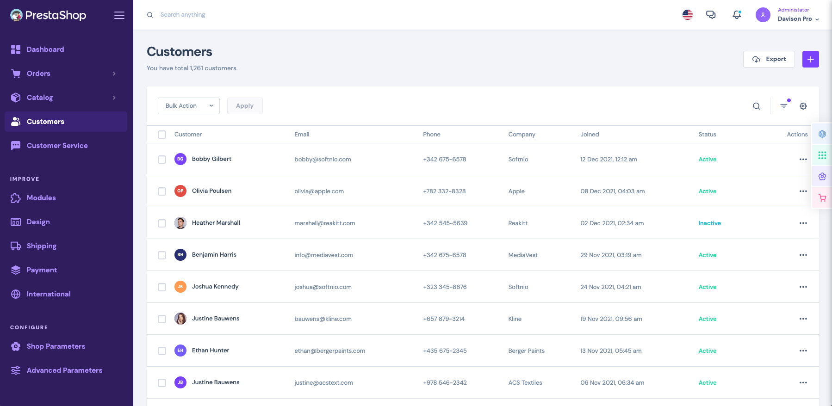Click the Status column header
This screenshot has width=832, height=406.
[707, 135]
